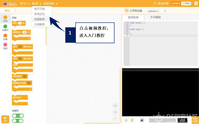Switch to 上传模式
The image size is (199, 124).
tap(186, 3)
